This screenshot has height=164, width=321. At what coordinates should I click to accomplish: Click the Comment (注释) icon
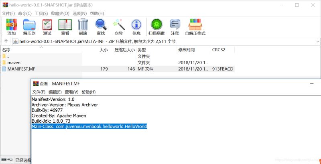click(175, 24)
